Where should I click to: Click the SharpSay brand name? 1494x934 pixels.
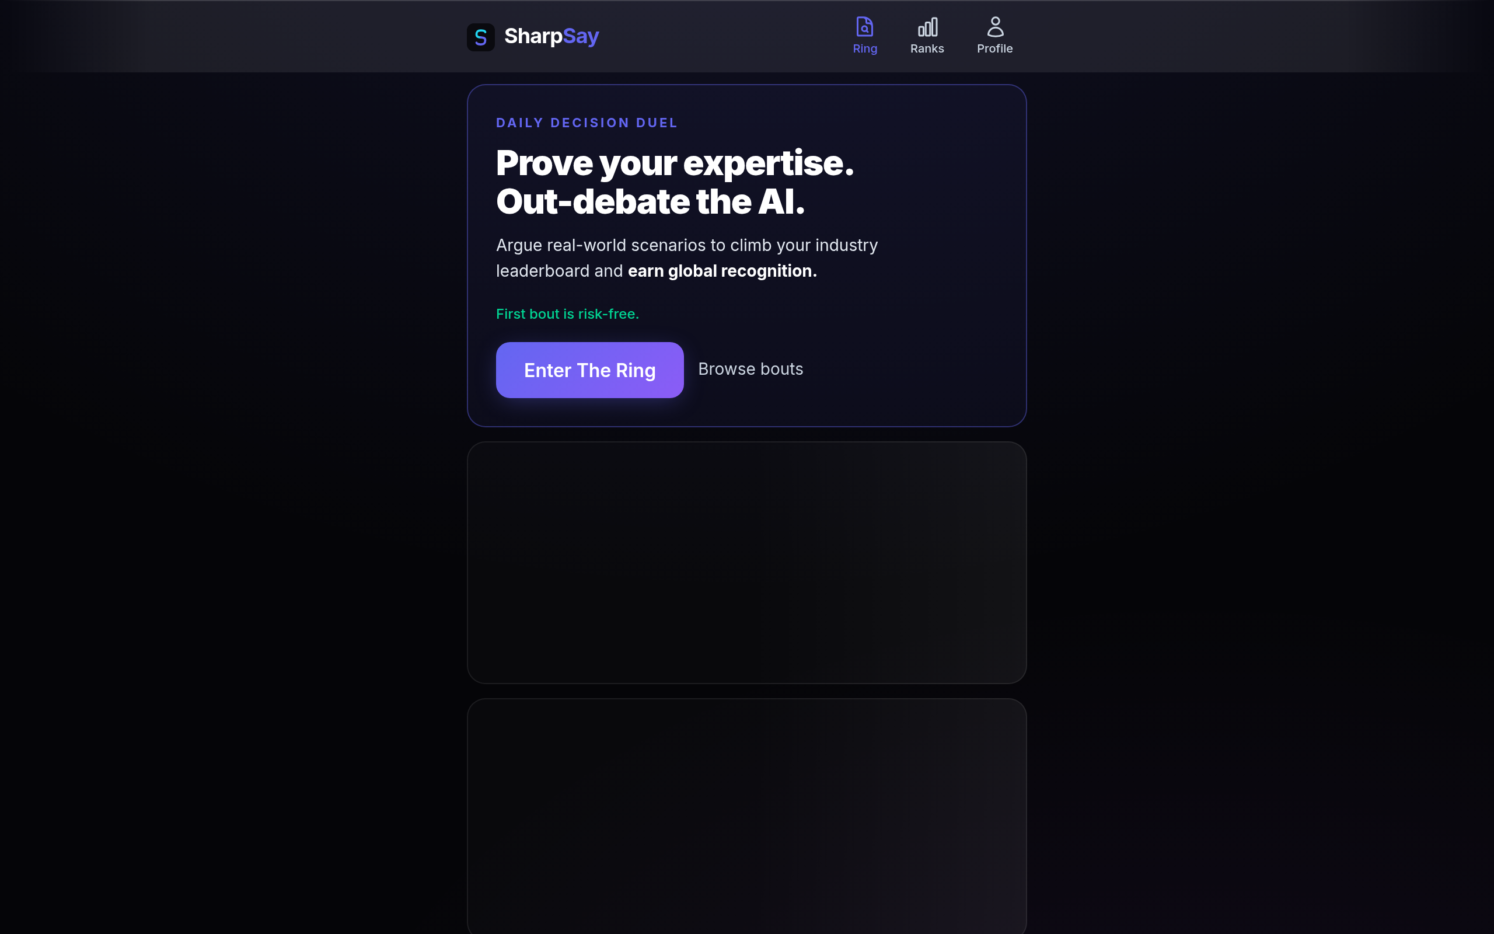551,36
